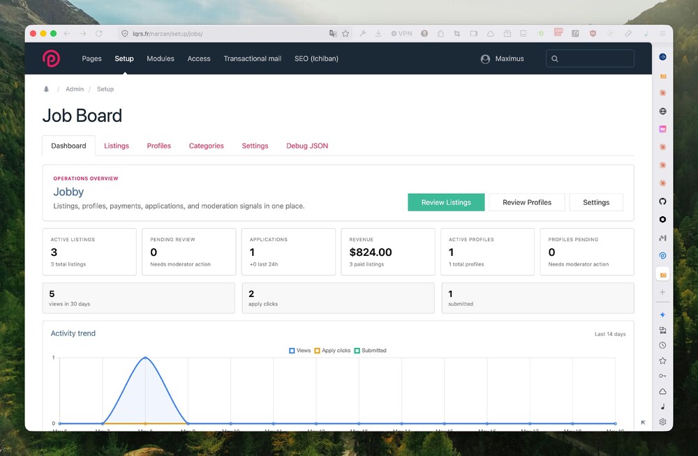Add a new panel with the sidebar plus icon
The width and height of the screenshot is (698, 456).
coord(662,292)
